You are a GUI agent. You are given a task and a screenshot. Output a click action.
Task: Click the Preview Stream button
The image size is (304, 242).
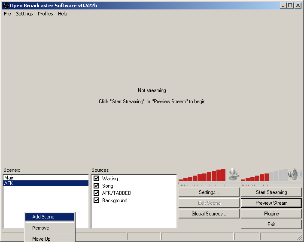tap(271, 203)
